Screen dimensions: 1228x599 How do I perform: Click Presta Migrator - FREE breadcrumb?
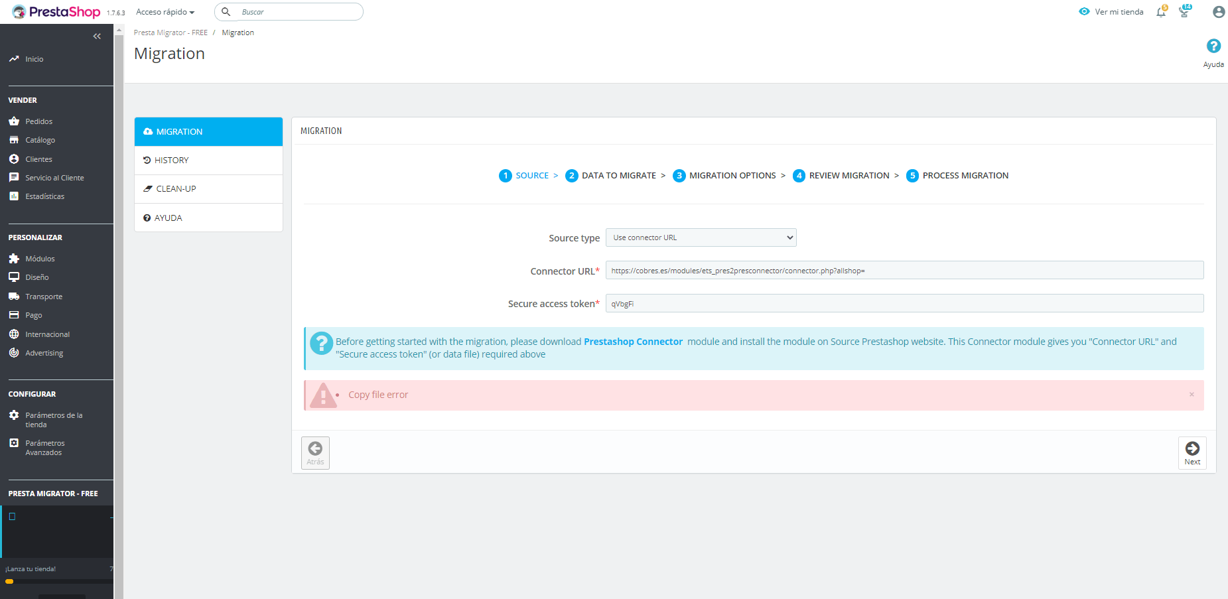tap(171, 33)
